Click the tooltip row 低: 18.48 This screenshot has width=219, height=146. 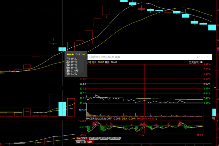point(72,65)
